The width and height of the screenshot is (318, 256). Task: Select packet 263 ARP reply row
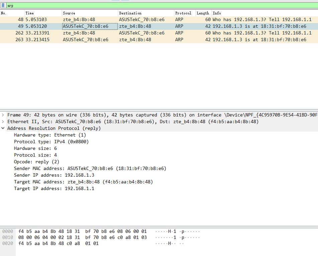pos(134,39)
